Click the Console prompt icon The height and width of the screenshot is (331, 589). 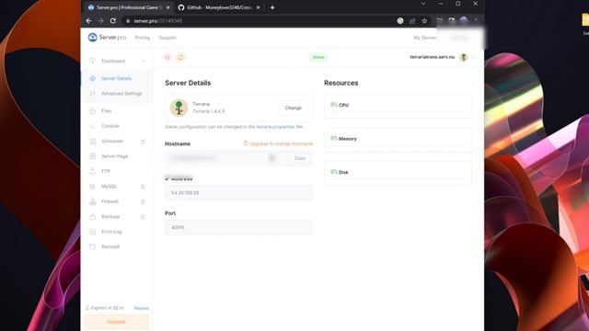pos(92,126)
